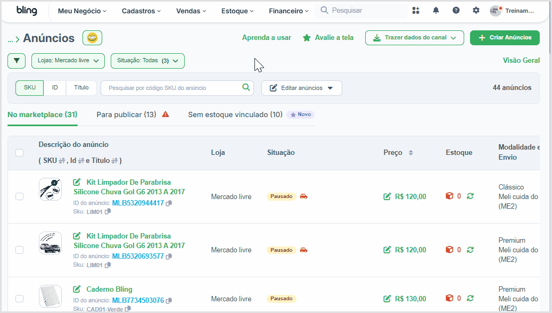Open thumbnail of listing MLB5320944417
The width and height of the screenshot is (552, 313).
pyautogui.click(x=51, y=189)
